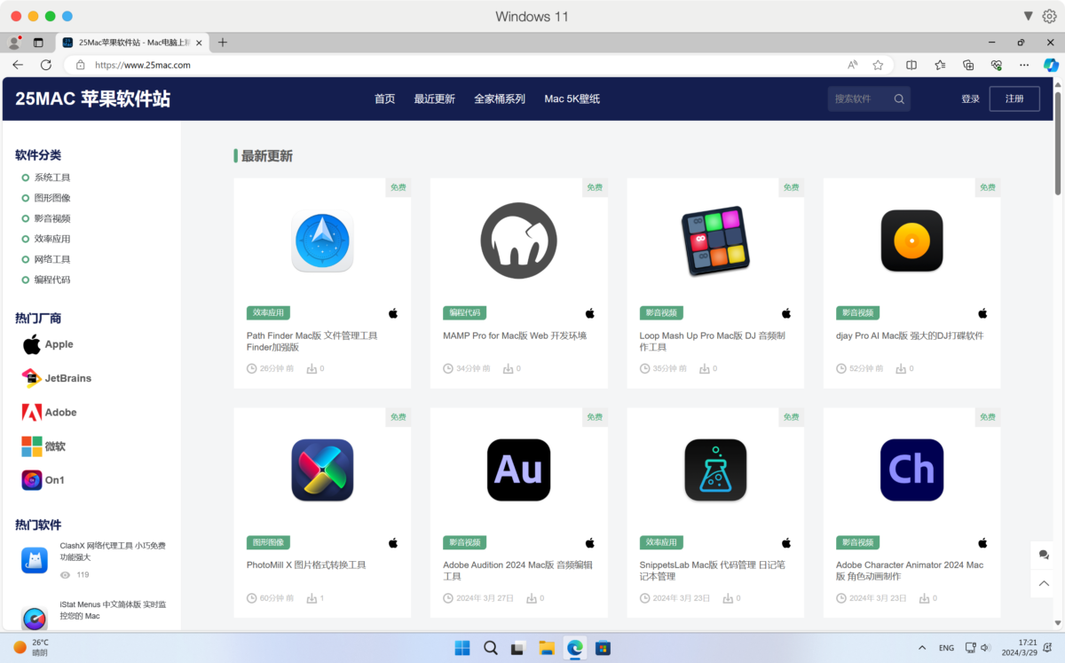The height and width of the screenshot is (663, 1065).
Task: Click the taskbar Search magnifier
Action: tap(491, 648)
